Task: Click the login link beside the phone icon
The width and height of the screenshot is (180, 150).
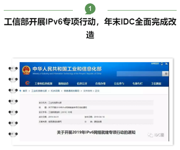Action: [x=155, y=63]
